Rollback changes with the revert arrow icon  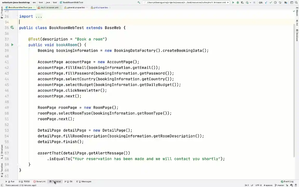click(280, 2)
